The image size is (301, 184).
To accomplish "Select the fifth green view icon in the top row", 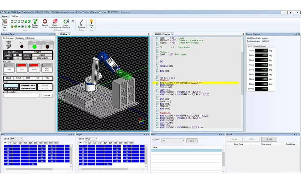I will pos(26,21).
